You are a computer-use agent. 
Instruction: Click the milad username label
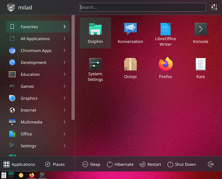[25, 8]
